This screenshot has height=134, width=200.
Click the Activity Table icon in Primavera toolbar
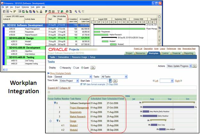4,11
